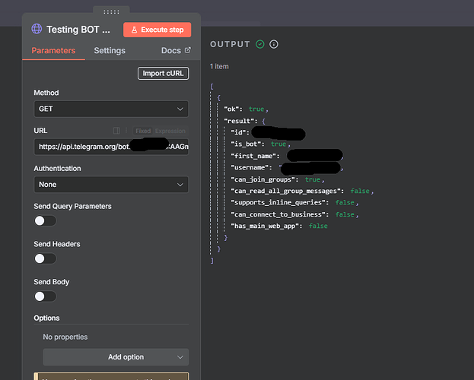Open the Add option dropdown
Screen dimensions: 474x380
pyautogui.click(x=116, y=357)
